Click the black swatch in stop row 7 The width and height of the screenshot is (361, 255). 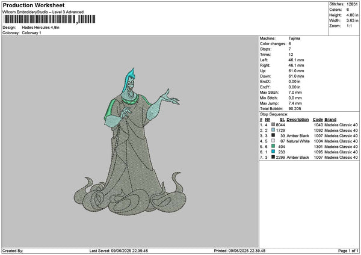pos(273,157)
